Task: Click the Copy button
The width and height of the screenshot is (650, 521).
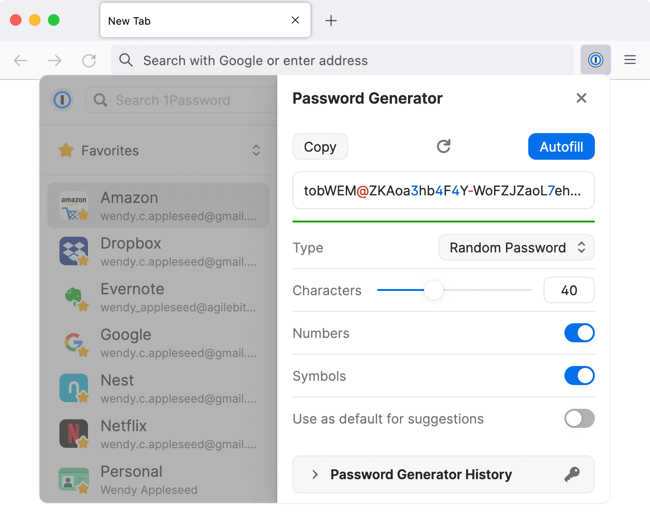Action: point(320,146)
